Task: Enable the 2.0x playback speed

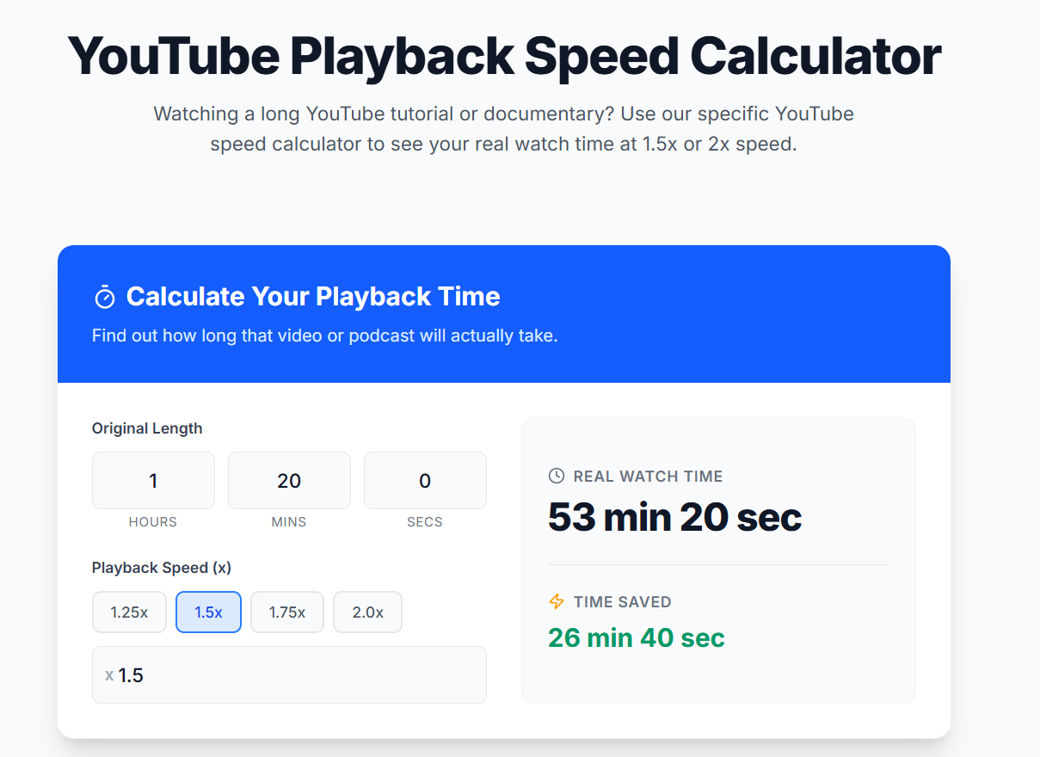Action: point(367,612)
